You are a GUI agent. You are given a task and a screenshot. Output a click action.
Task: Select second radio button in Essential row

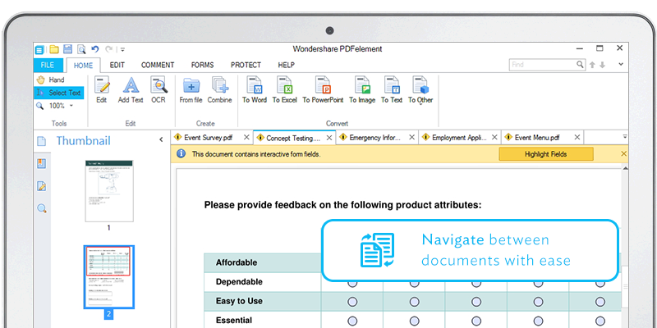pos(415,321)
